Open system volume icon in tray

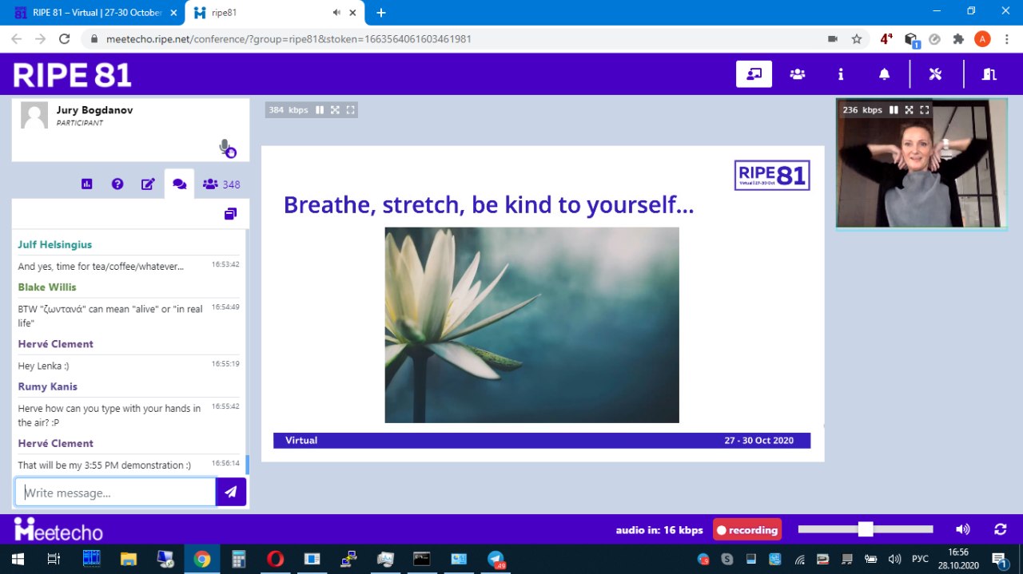pos(895,559)
